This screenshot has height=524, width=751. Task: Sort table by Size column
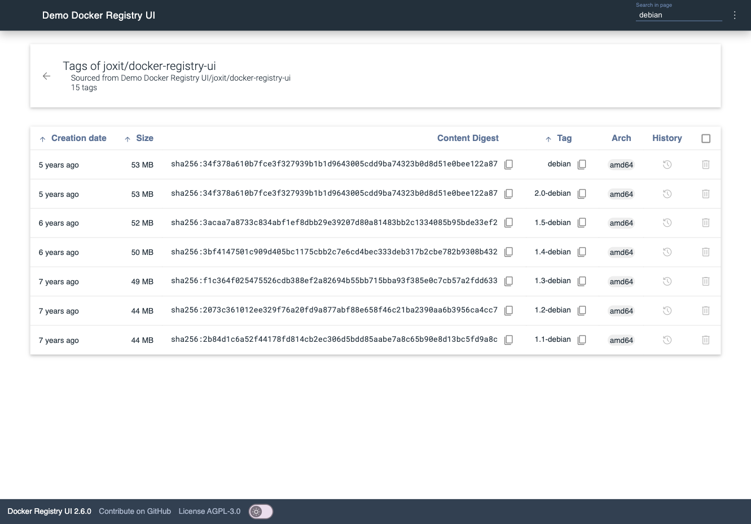[x=139, y=138]
